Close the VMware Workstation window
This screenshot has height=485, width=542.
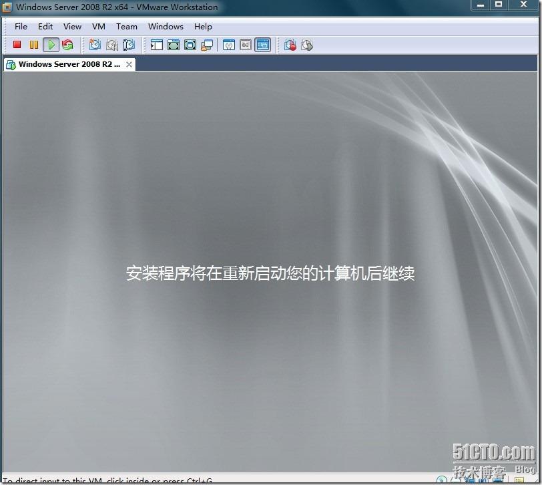[524, 5]
